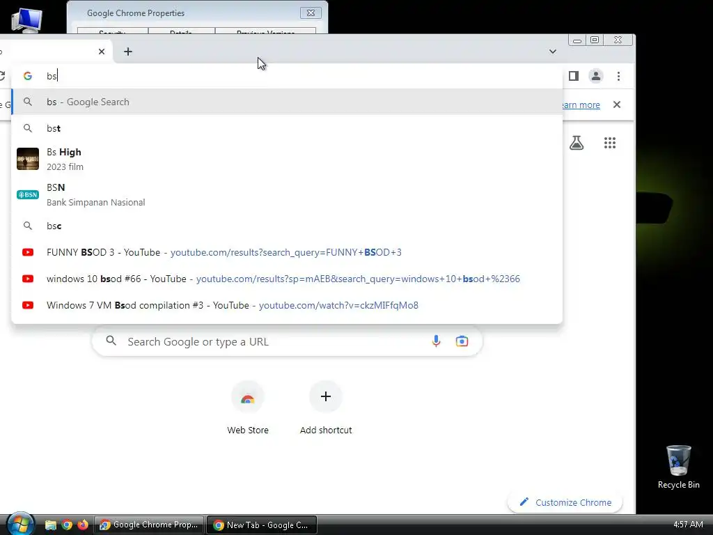Open Chrome three-dot menu

[x=618, y=76]
